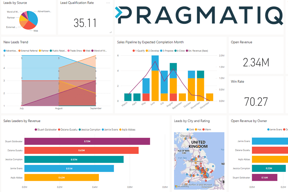Toggle the Partner series in New Leads Trend
Screen dimensions: 288x192
pyautogui.click(x=39, y=51)
